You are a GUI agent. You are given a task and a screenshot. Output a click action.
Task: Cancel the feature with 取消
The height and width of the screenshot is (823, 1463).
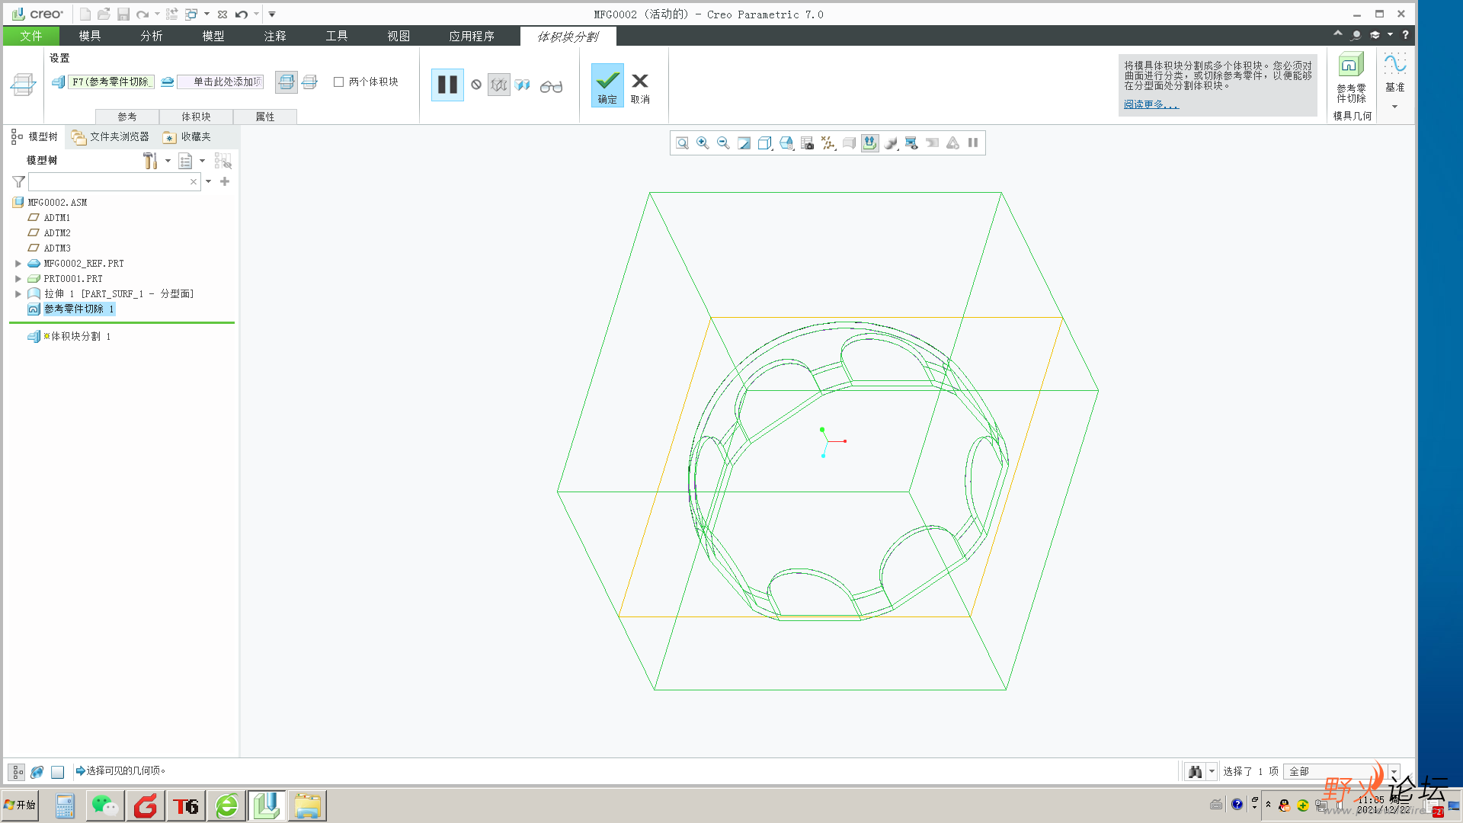click(x=640, y=88)
